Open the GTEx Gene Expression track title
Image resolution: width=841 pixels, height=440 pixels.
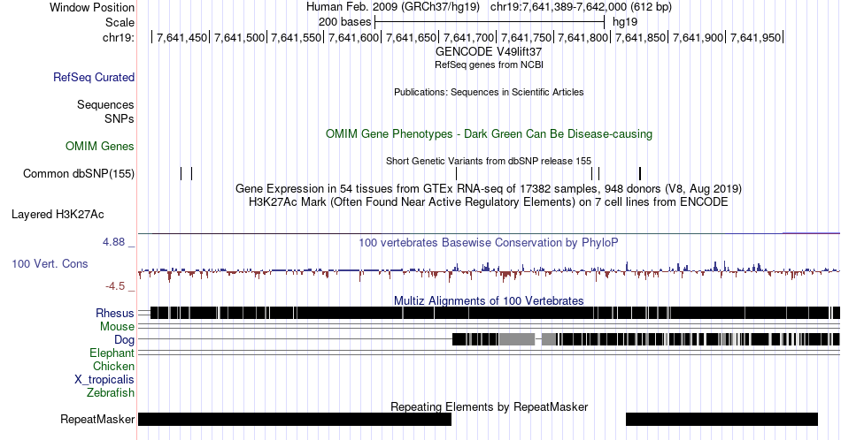pyautogui.click(x=489, y=188)
